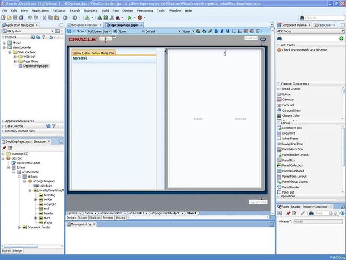Expand the Recently Opened Files section

pos(3,131)
